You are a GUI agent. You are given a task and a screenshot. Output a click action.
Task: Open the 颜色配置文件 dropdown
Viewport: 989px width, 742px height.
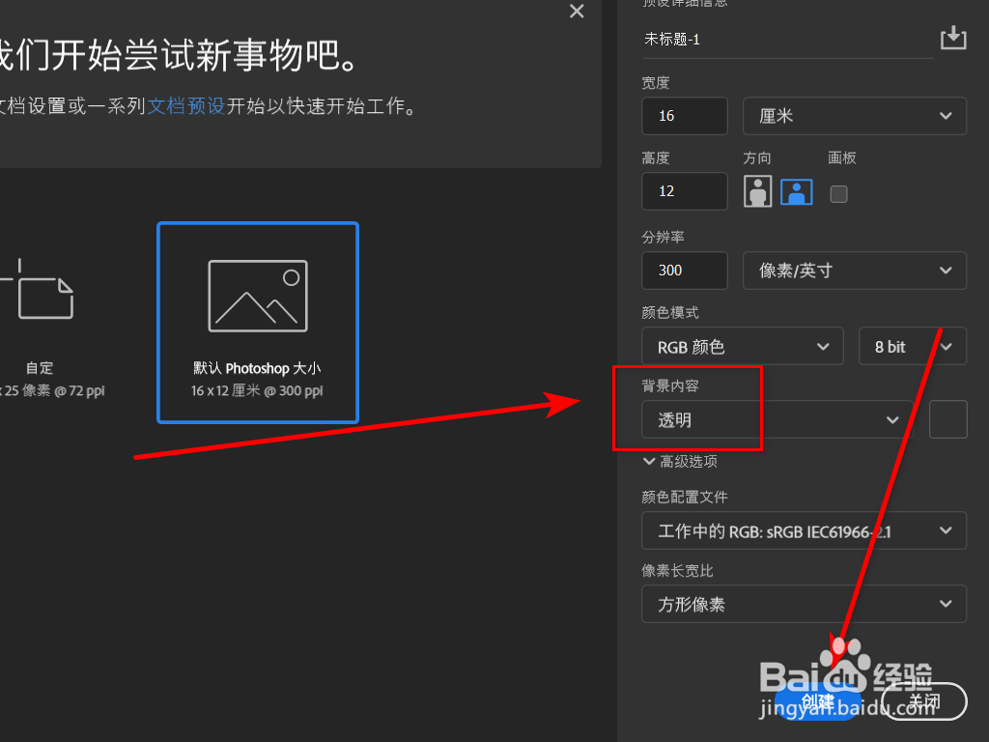pyautogui.click(x=805, y=530)
